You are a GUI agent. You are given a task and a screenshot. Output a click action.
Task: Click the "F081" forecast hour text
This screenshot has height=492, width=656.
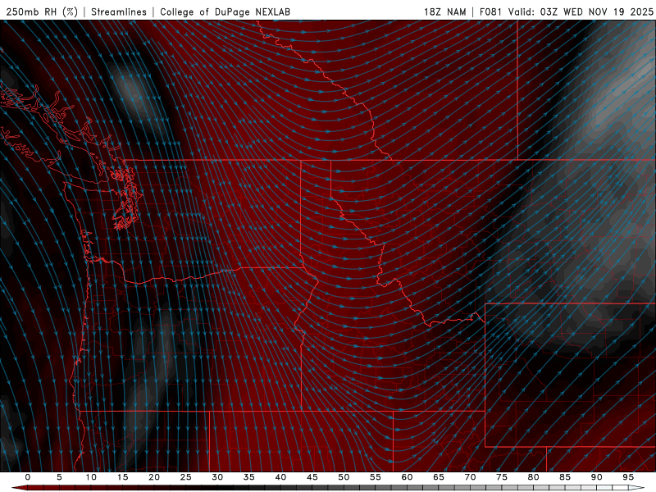click(x=490, y=11)
